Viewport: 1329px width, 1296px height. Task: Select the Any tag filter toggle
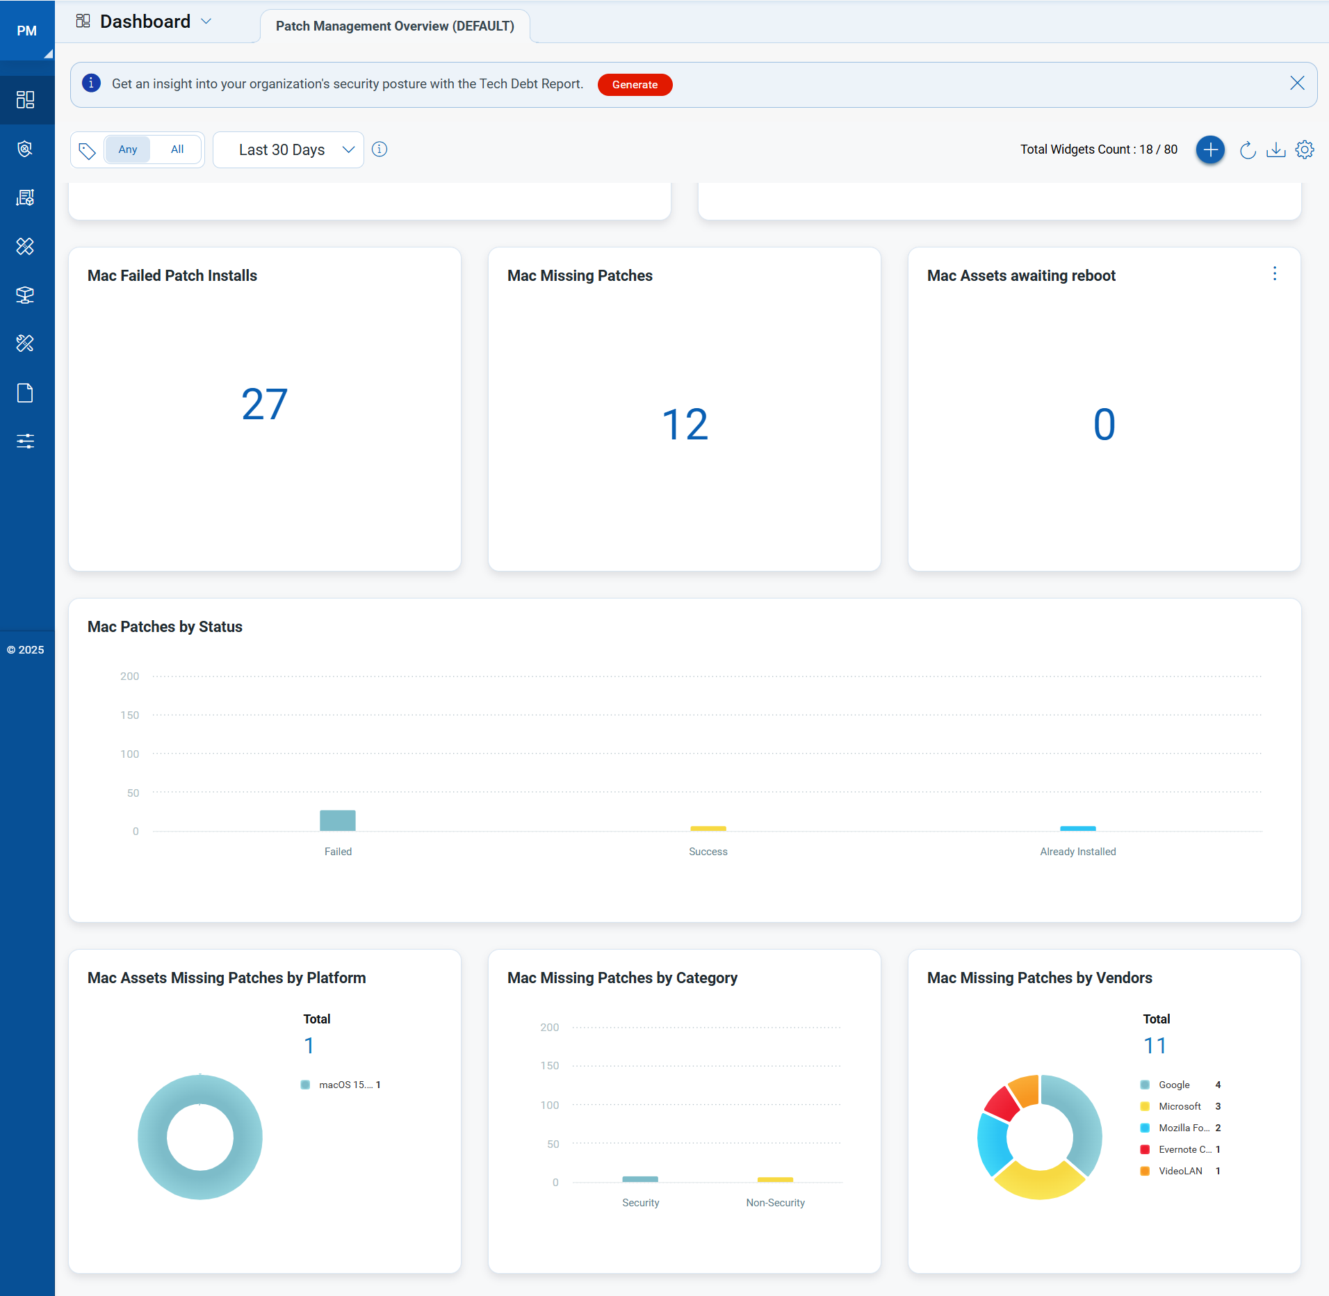click(x=128, y=149)
